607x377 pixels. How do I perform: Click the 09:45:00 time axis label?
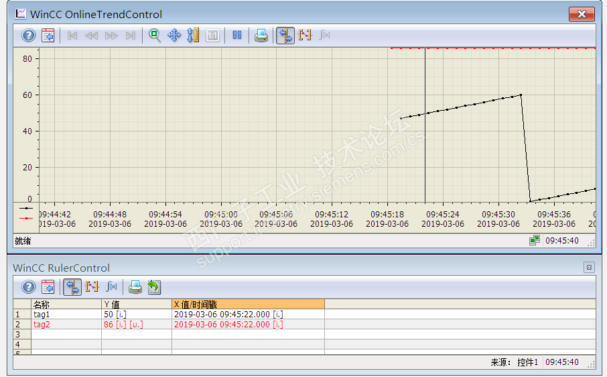point(220,214)
